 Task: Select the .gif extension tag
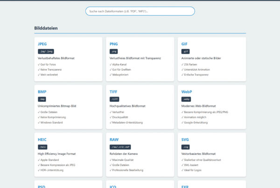pos(186,51)
